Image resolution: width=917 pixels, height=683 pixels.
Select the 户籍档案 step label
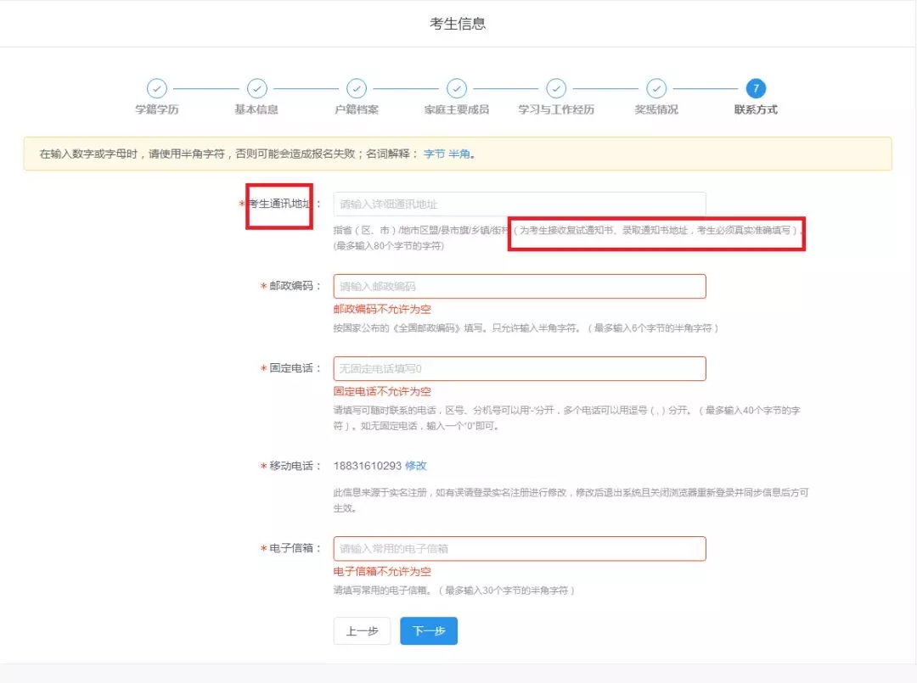357,109
